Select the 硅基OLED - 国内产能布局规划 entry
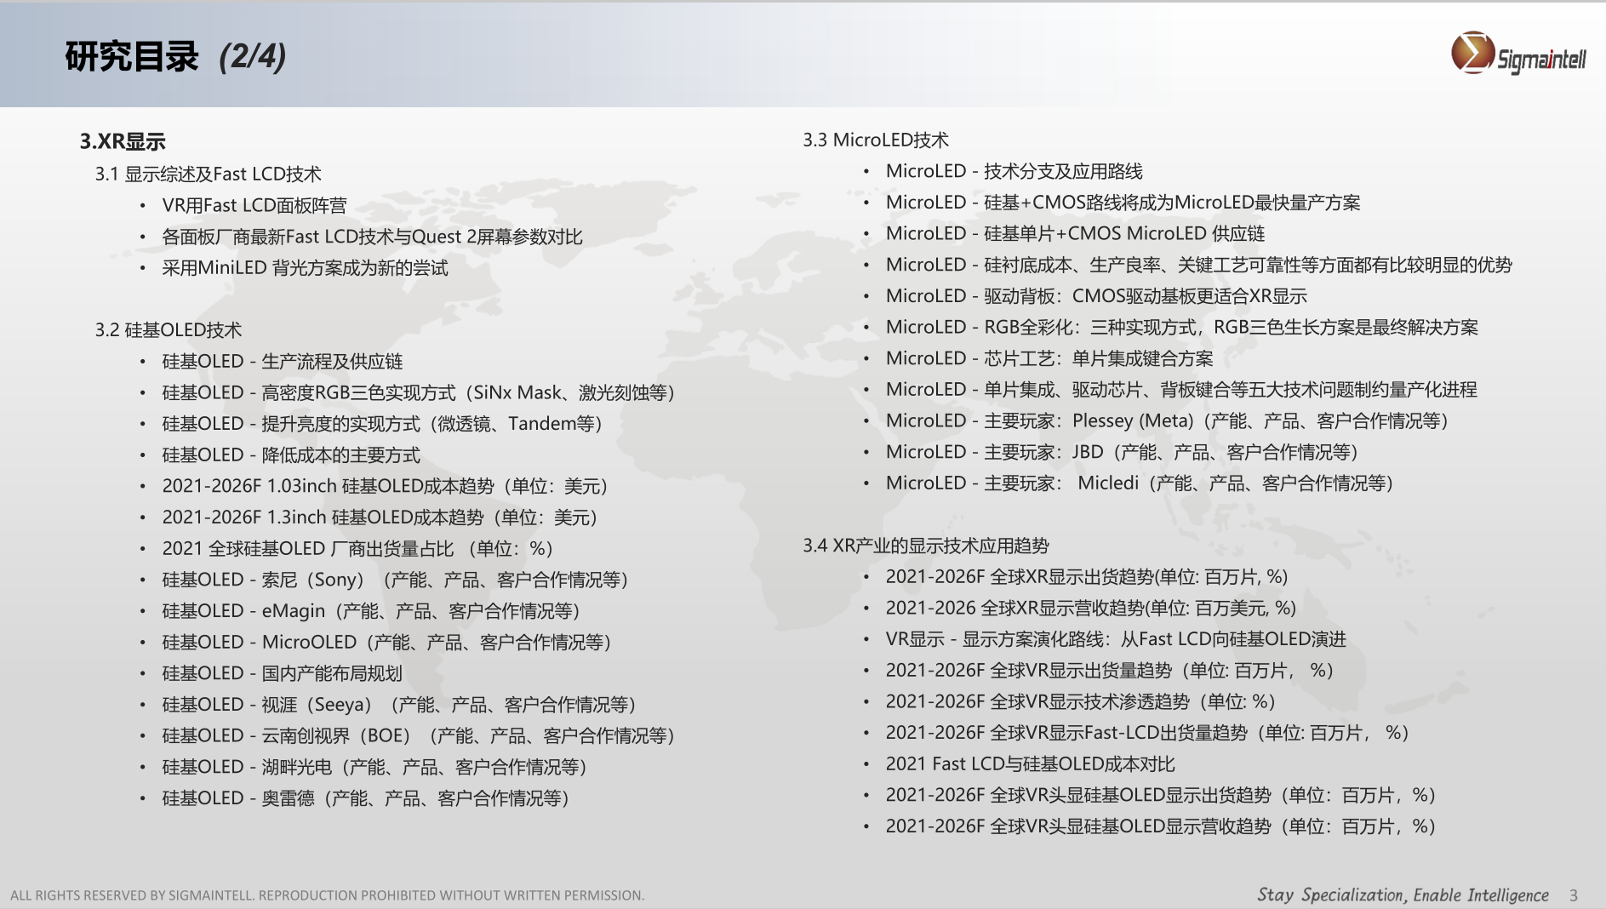 [x=283, y=673]
